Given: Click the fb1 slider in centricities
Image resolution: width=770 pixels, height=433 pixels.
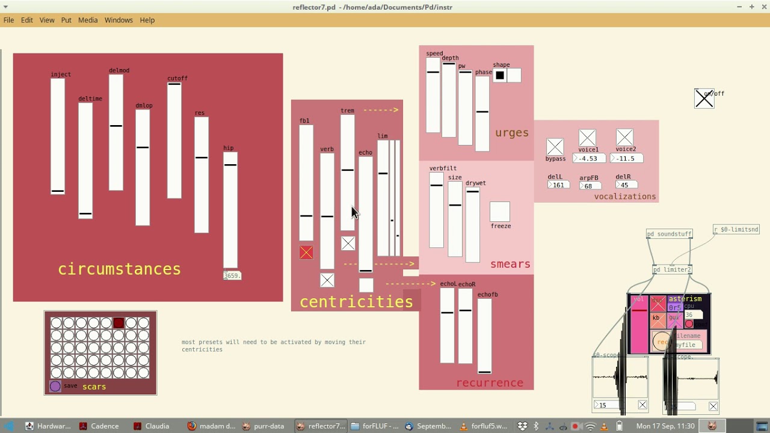Looking at the screenshot, I should coord(306,183).
